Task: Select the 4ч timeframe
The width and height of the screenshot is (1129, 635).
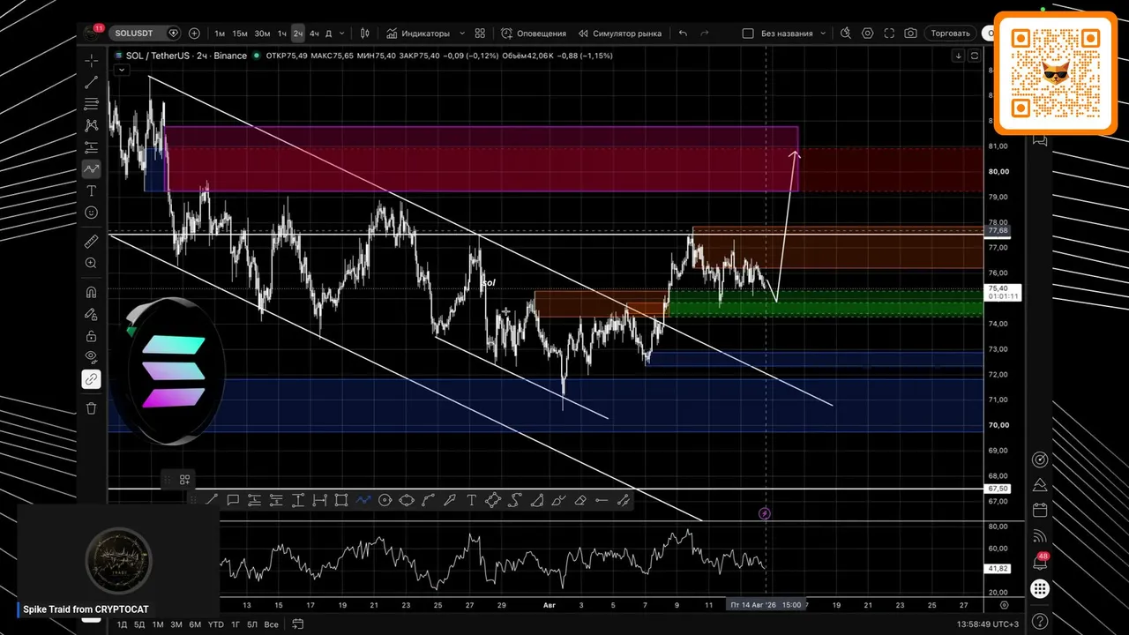Action: pyautogui.click(x=314, y=34)
